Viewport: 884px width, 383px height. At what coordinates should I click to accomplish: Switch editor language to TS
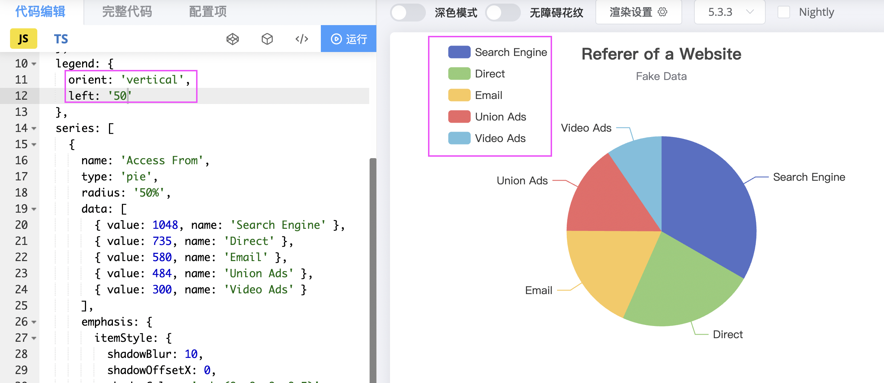pos(61,39)
